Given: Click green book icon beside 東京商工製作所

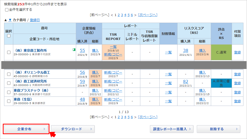Looking at the screenshot, I should [x=74, y=50].
